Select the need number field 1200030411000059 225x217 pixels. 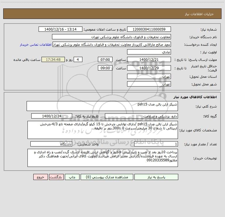pos(149,29)
